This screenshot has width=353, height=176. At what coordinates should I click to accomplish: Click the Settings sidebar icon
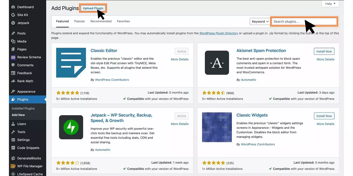point(13,140)
